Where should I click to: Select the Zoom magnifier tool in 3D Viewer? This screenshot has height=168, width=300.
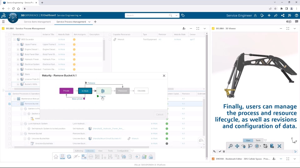pos(250,146)
